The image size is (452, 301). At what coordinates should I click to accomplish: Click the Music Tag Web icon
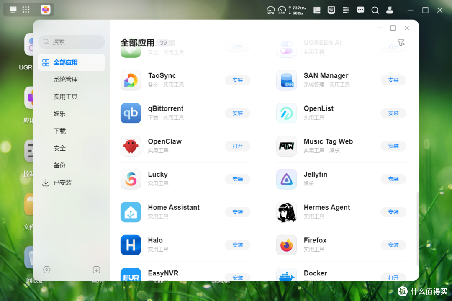[286, 146]
